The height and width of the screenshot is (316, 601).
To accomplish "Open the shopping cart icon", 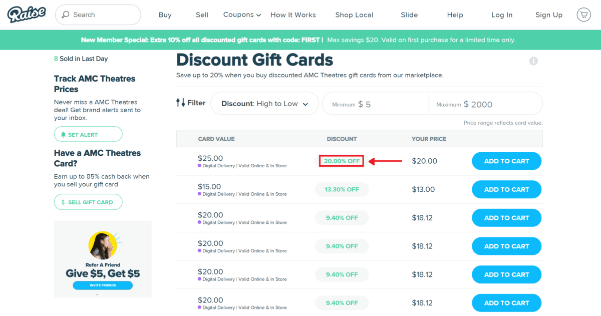I will tap(583, 15).
